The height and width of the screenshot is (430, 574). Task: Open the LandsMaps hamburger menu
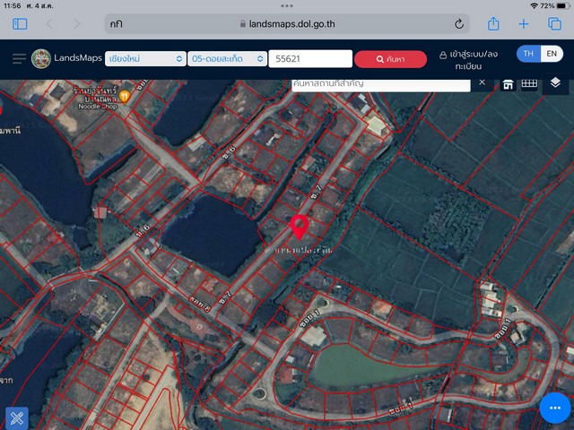click(x=19, y=59)
